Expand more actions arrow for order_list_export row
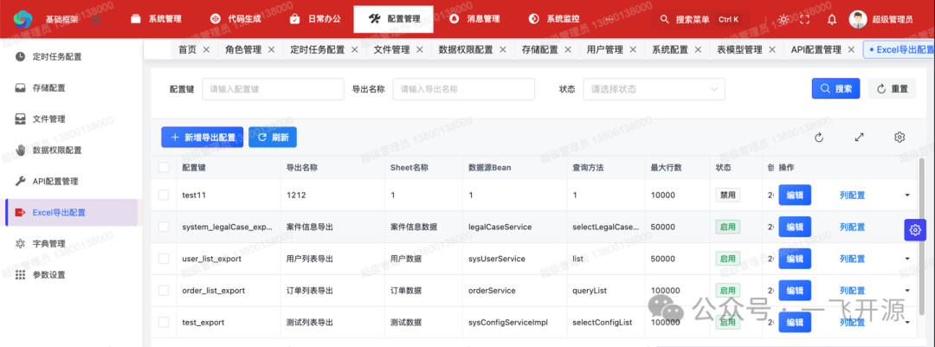The image size is (935, 347). coord(907,291)
